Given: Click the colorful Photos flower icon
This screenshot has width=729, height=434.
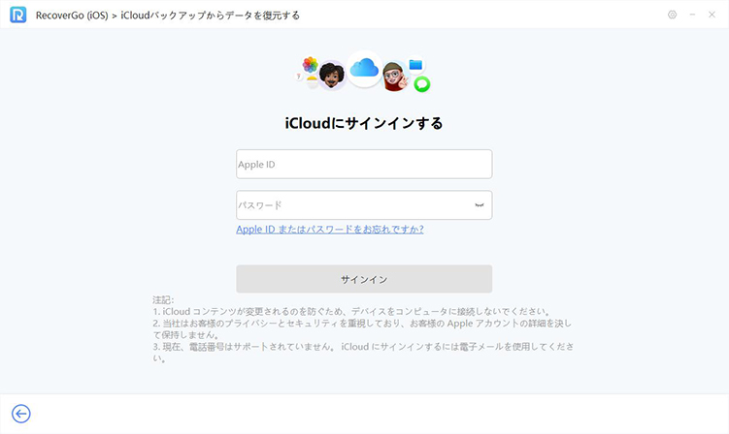Looking at the screenshot, I should click(x=310, y=65).
